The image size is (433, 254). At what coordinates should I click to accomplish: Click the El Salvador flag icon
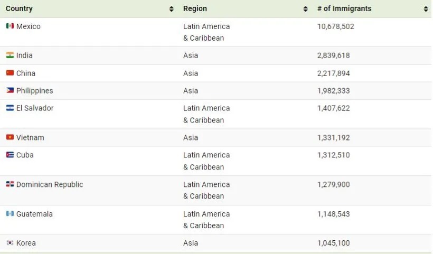tap(10, 108)
